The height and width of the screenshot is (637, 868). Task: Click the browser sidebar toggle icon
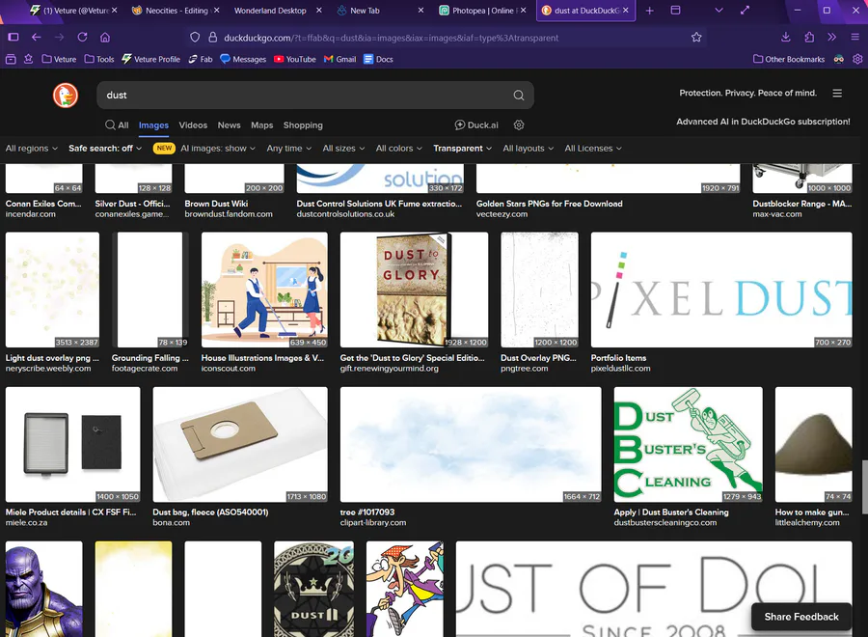14,37
